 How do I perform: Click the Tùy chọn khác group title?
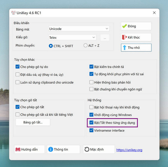point(25,59)
